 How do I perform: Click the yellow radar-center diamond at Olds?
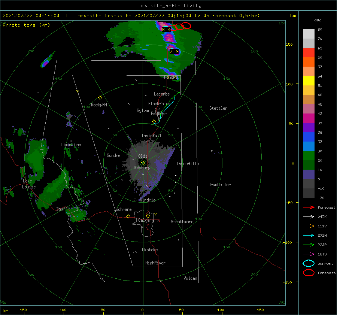point(143,163)
